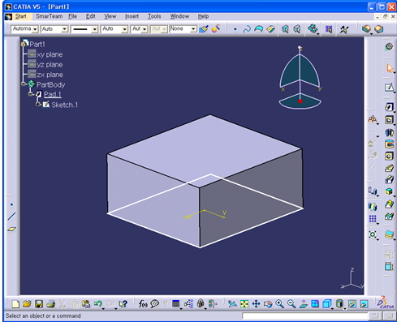Open the 'Automa' fill color dropdown
Screen dimensions: 397x322
[x=35, y=29]
